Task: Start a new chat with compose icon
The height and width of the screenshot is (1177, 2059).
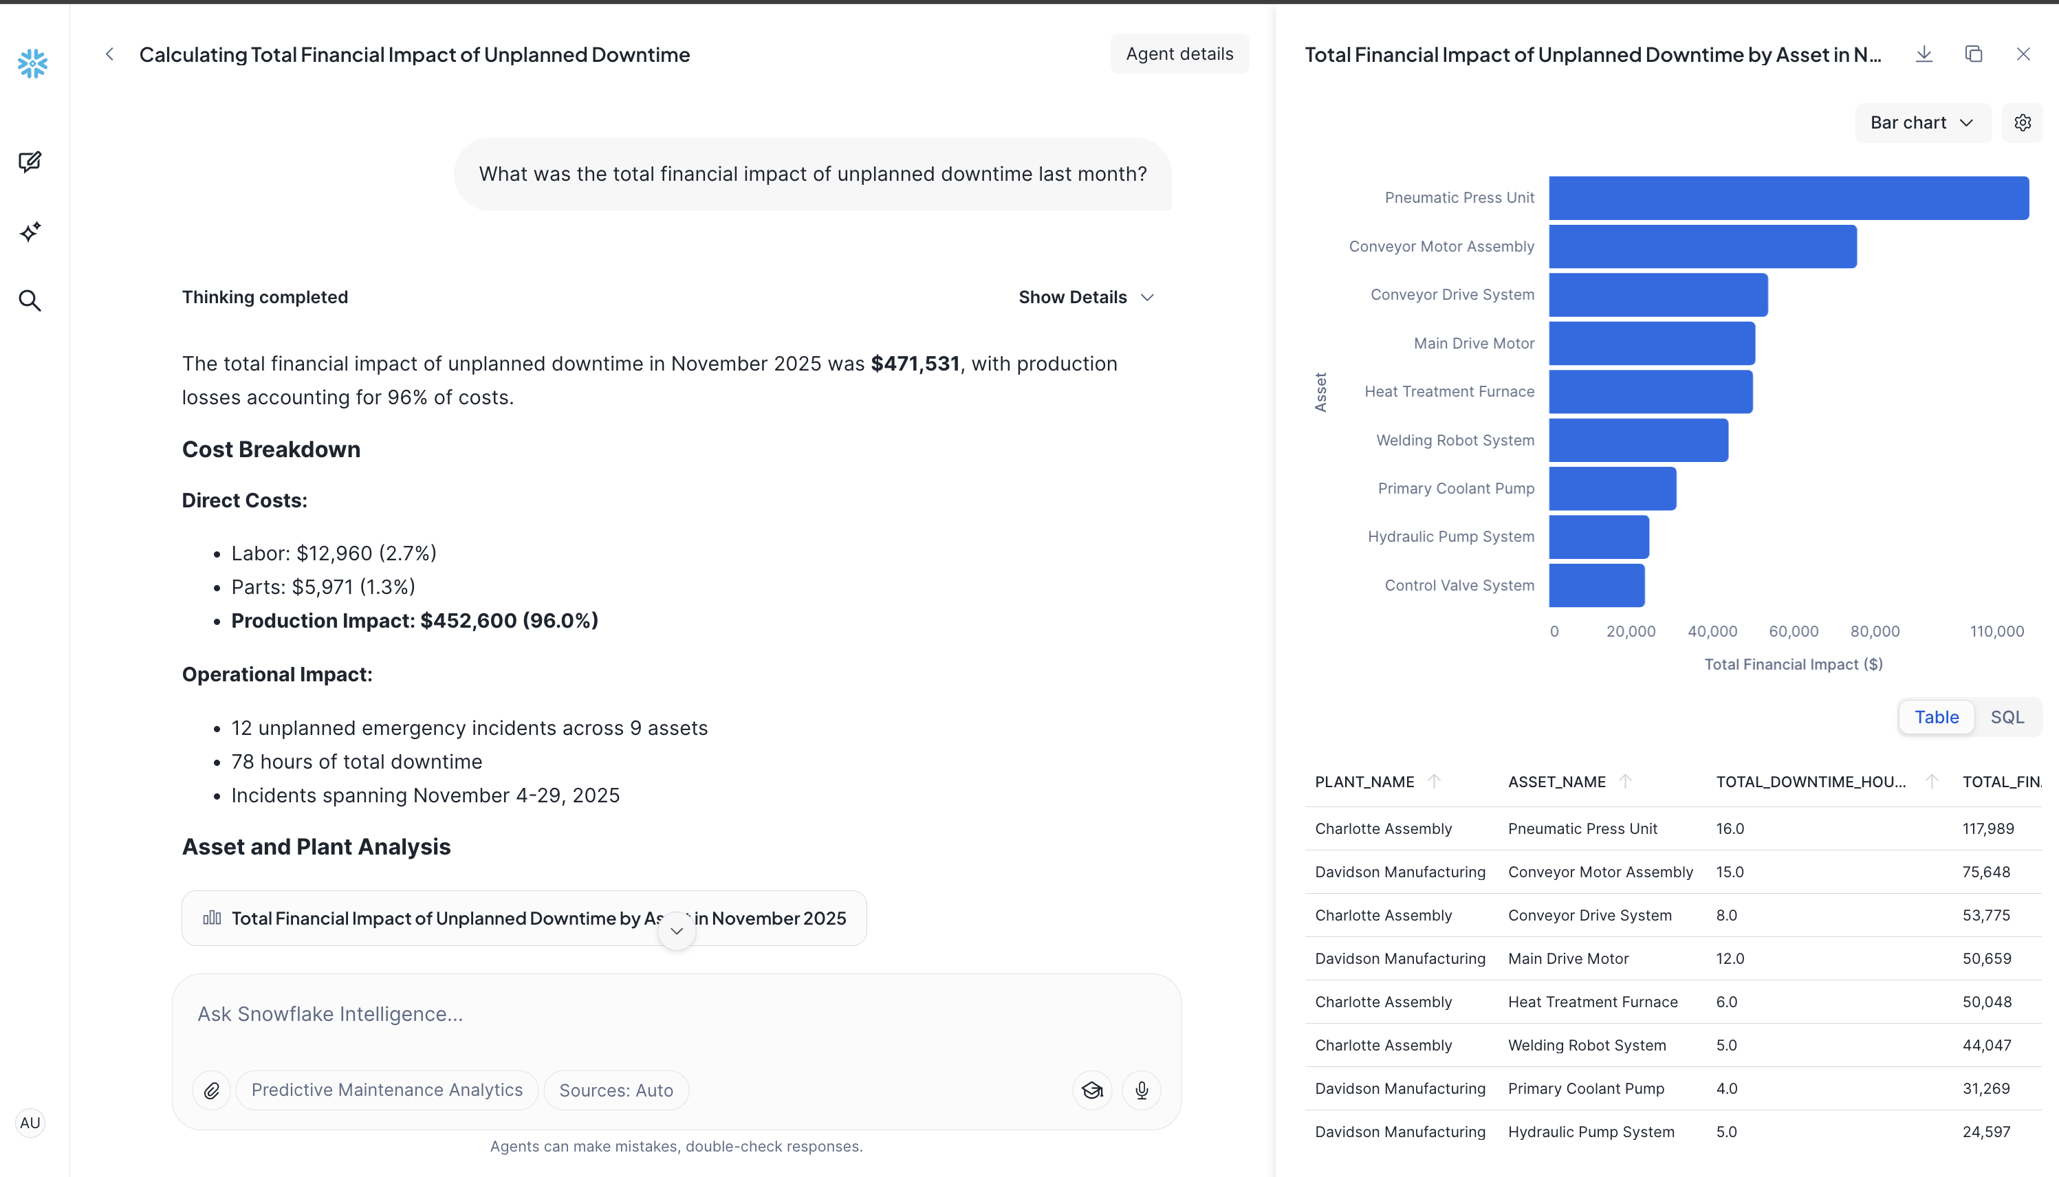Action: coord(30,162)
